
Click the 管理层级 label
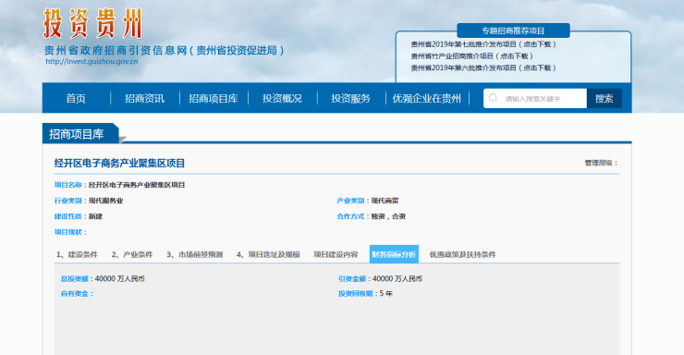tap(602, 163)
